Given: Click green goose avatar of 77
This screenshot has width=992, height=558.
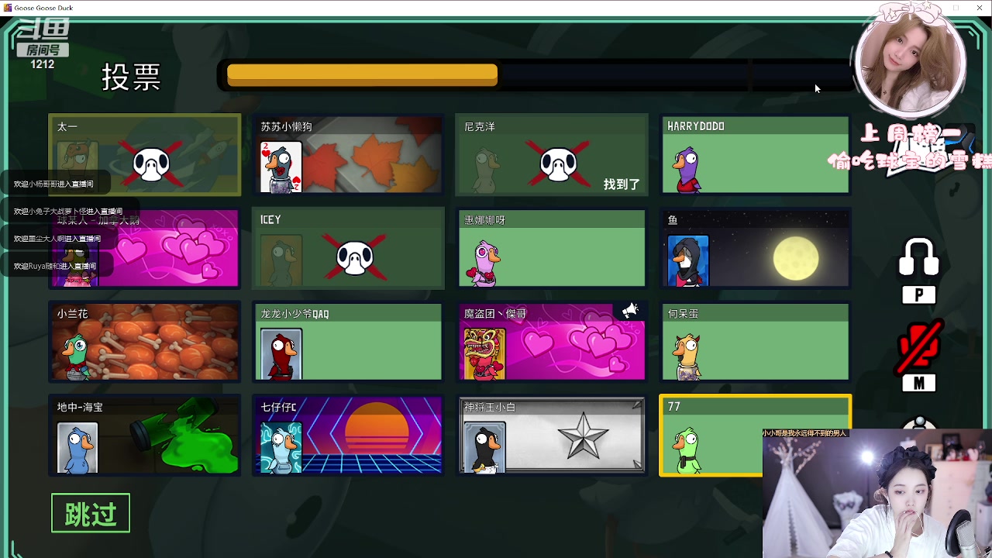Looking at the screenshot, I should [x=687, y=449].
